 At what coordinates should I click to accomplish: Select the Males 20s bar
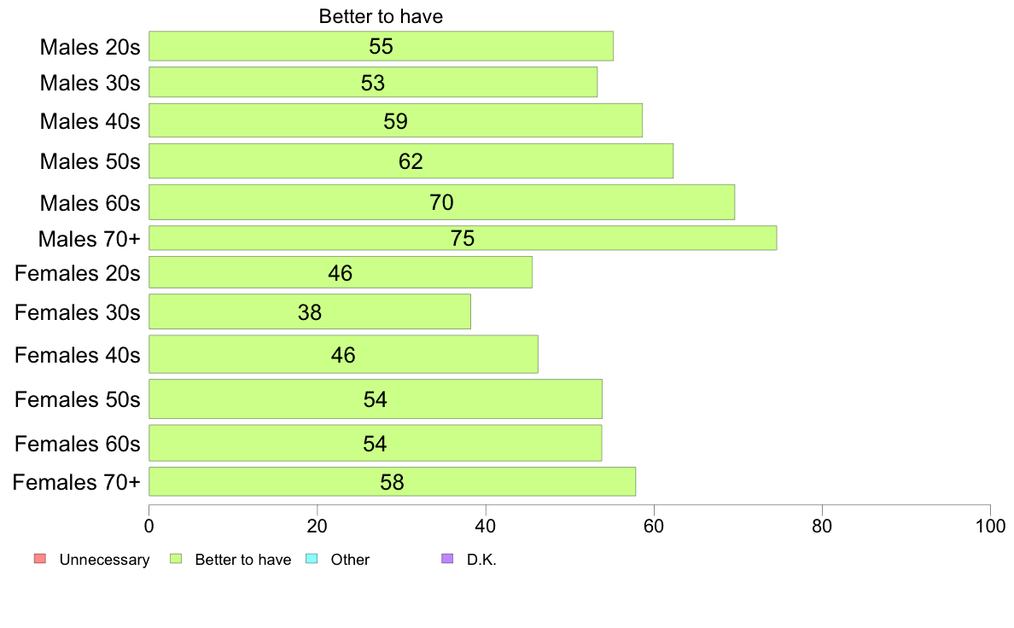[381, 46]
